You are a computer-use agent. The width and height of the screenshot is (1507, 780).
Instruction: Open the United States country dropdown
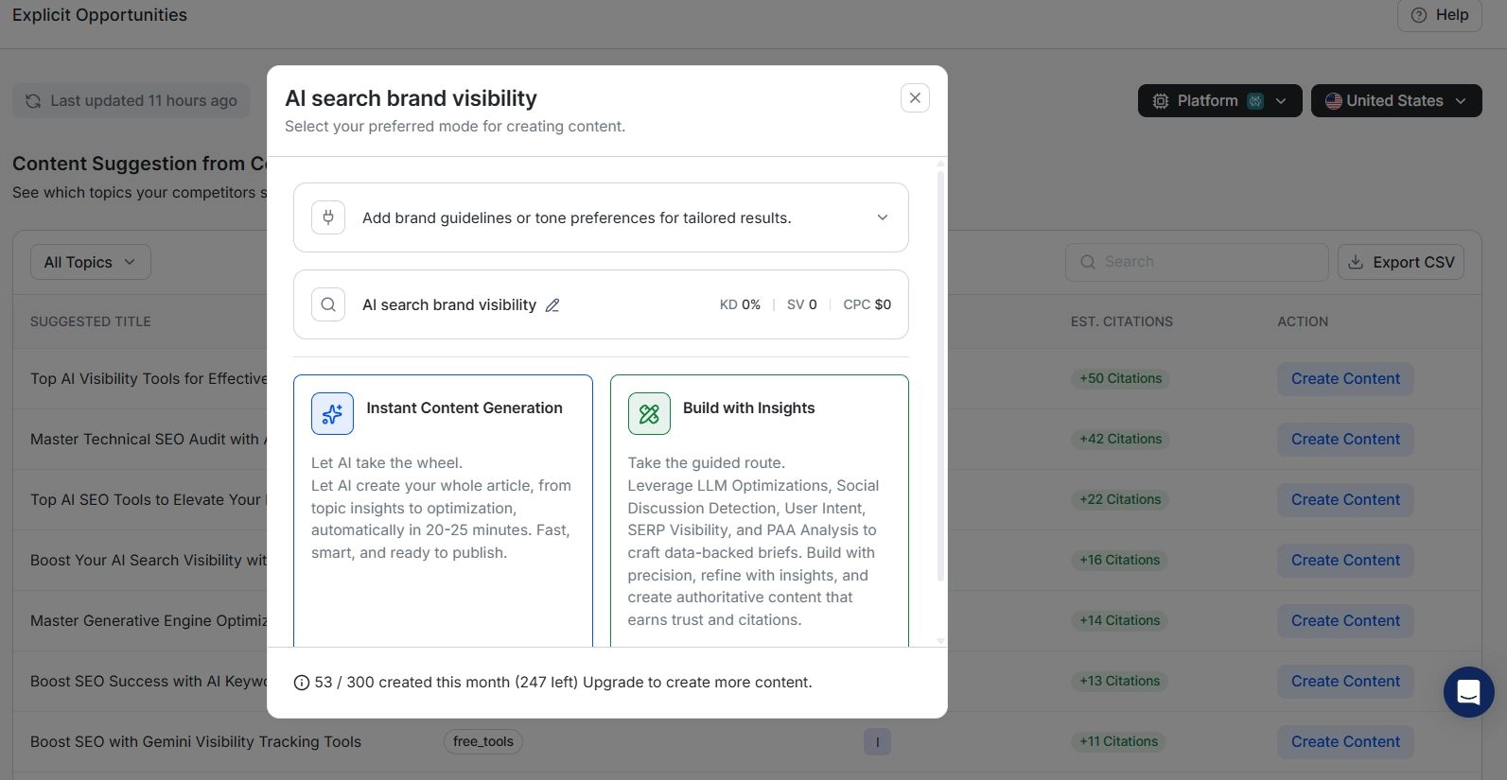(x=1395, y=101)
